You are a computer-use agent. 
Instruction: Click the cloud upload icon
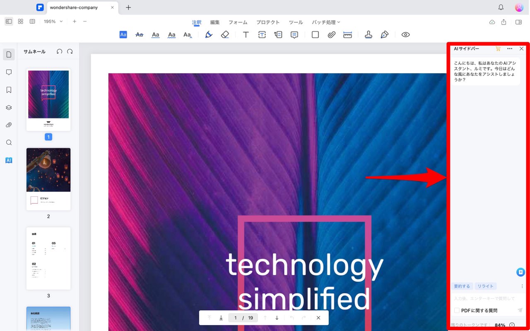click(x=492, y=22)
